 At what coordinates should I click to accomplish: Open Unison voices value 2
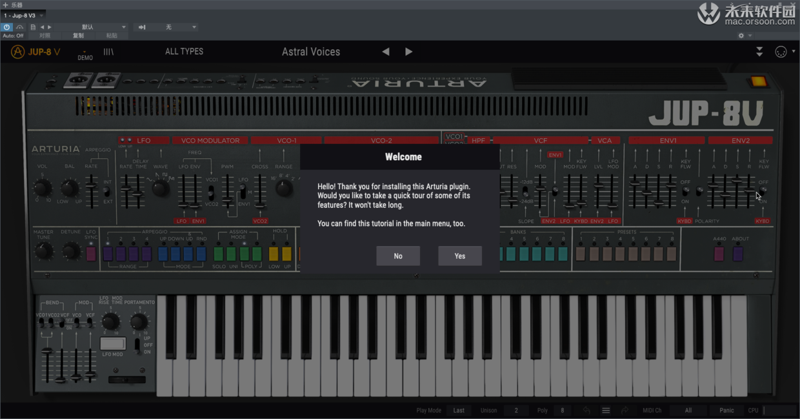tap(516, 411)
